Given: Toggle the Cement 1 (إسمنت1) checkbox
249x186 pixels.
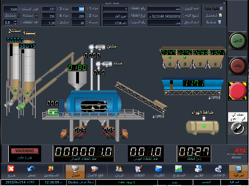Looking at the screenshot, I should [x=36, y=15].
